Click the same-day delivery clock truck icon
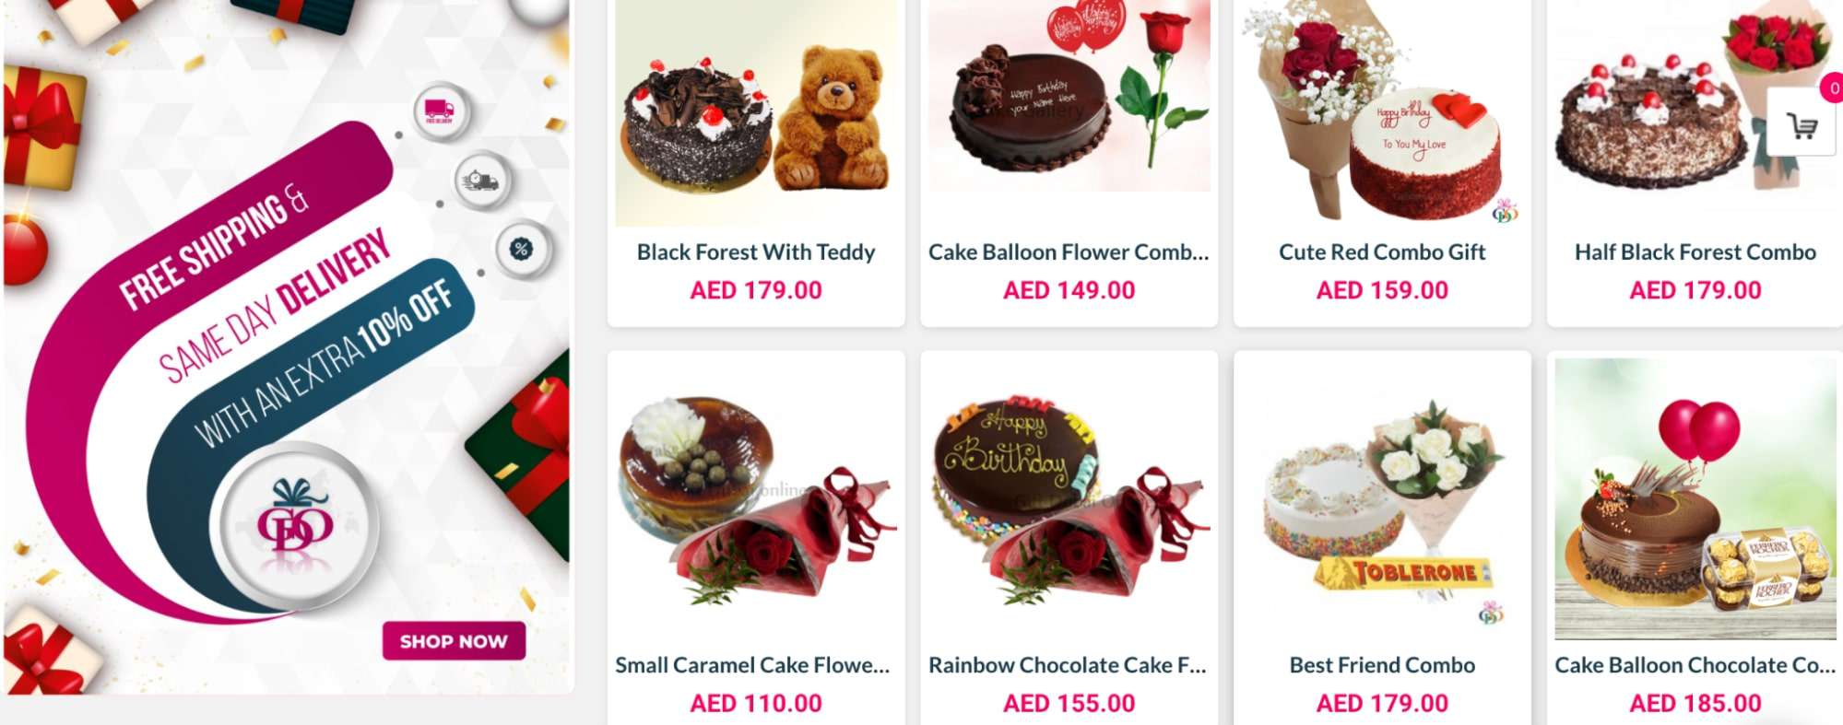The width and height of the screenshot is (1843, 725). coord(480,181)
